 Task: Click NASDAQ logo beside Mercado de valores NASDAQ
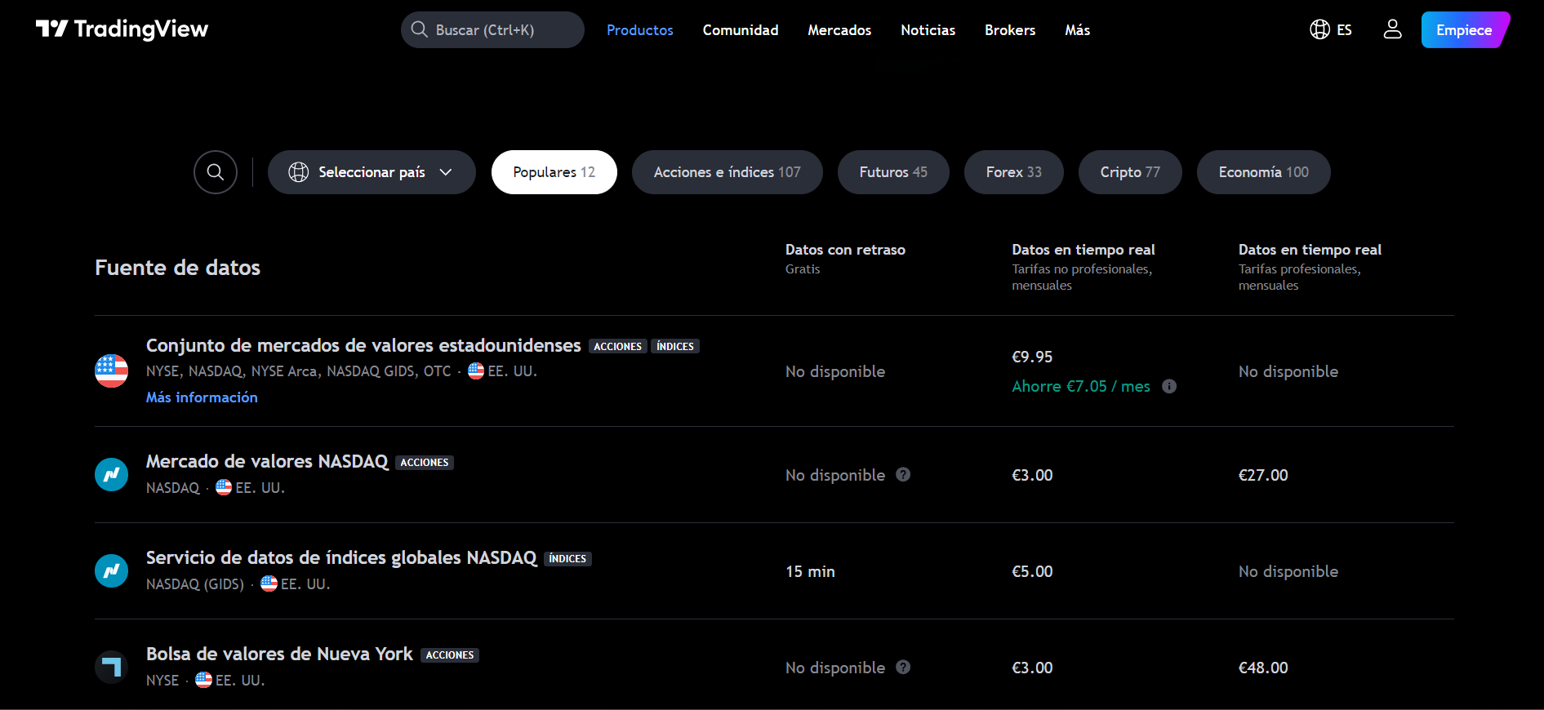111,474
